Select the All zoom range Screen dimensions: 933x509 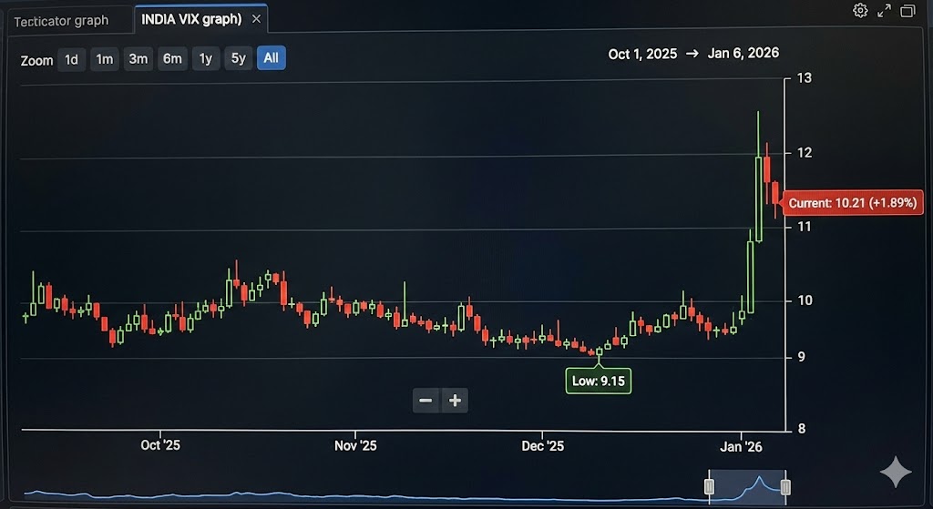(x=271, y=59)
